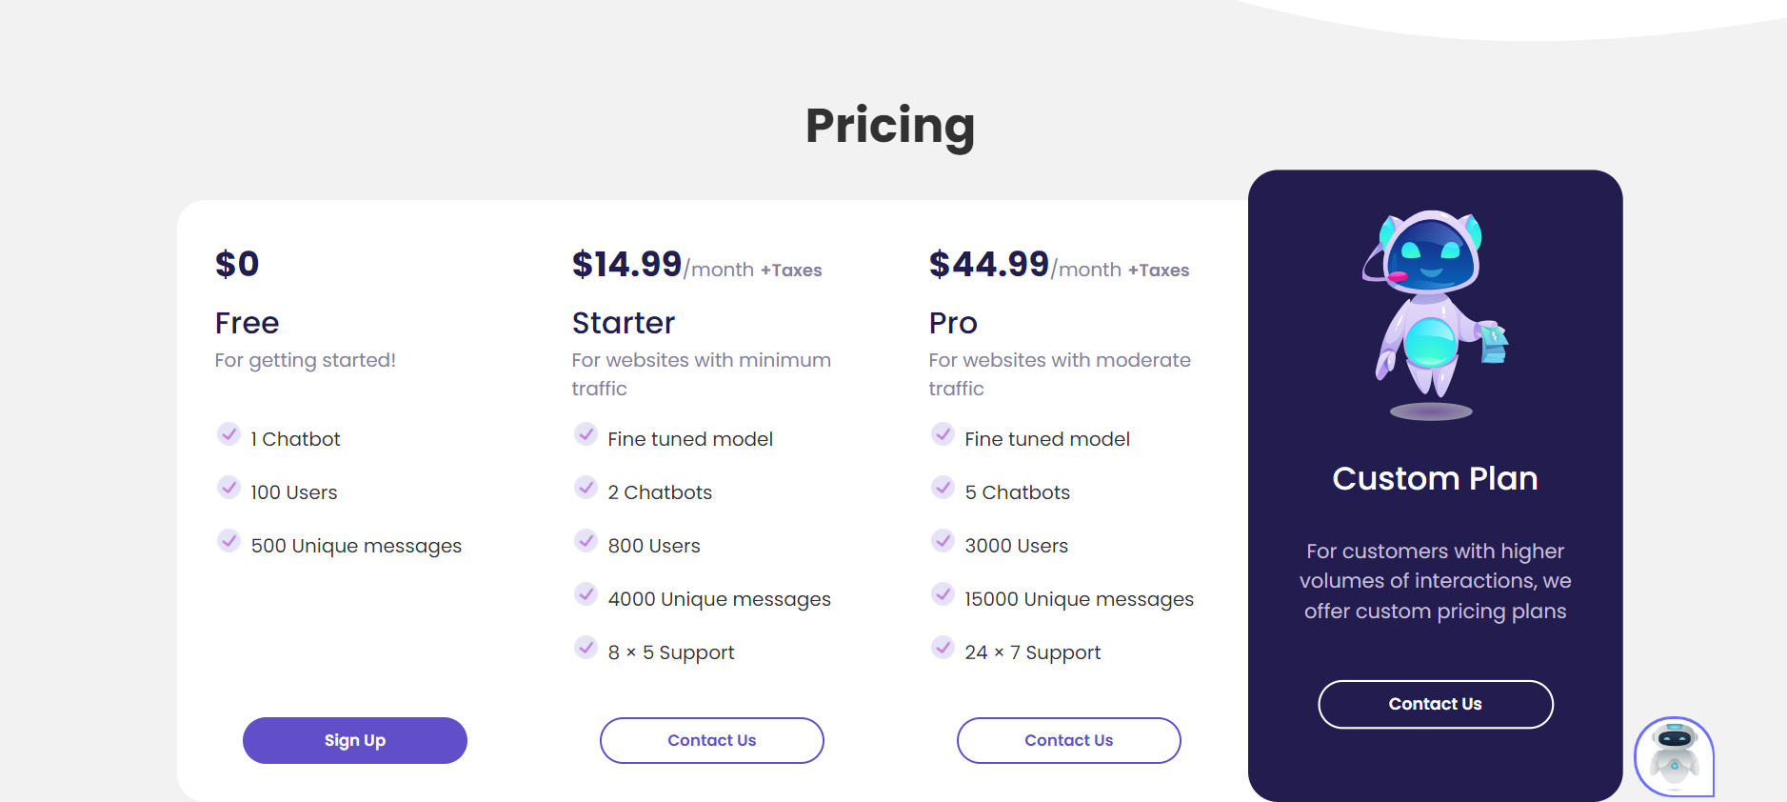
Task: Contact Us for the Pro plan
Action: pos(1069,740)
